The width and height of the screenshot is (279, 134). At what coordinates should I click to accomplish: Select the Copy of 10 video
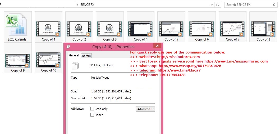pos(48,58)
